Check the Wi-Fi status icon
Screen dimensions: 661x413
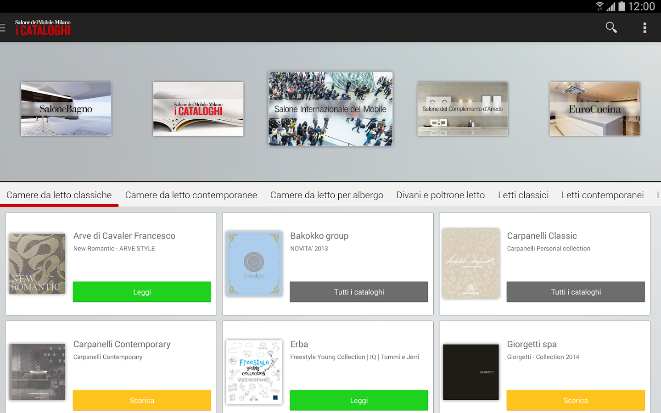pos(599,6)
